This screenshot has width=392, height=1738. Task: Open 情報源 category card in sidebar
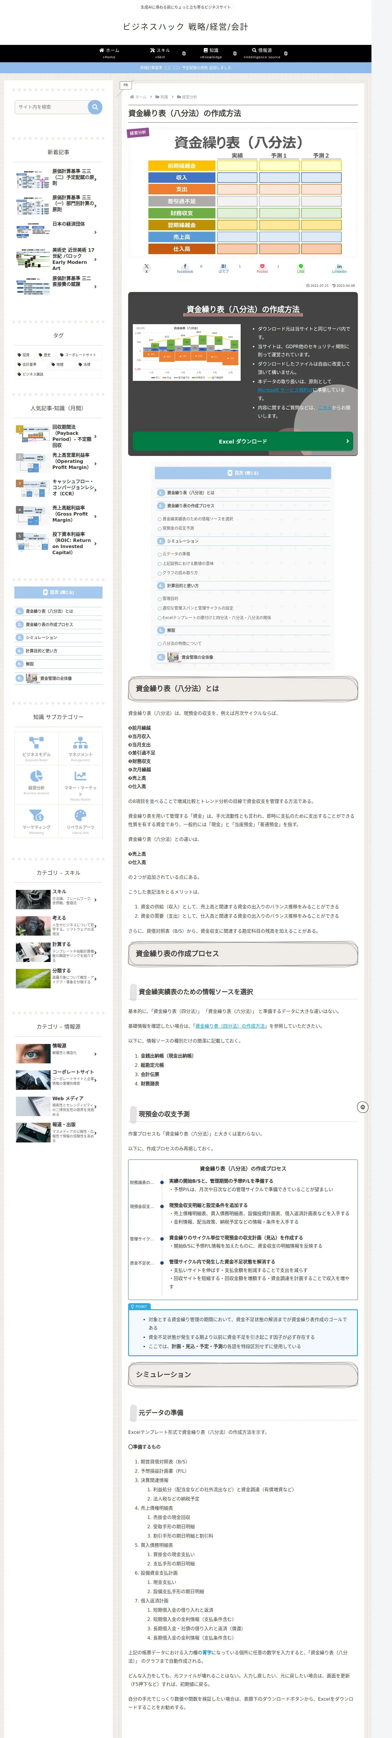(x=59, y=1053)
